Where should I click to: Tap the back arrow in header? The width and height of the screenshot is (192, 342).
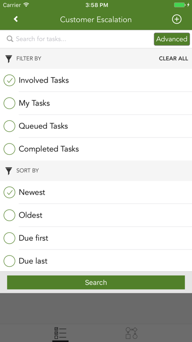[16, 19]
